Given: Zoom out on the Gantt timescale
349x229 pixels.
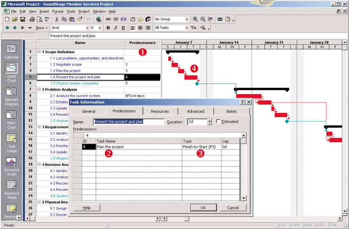Looking at the screenshot, I should click(203, 19).
